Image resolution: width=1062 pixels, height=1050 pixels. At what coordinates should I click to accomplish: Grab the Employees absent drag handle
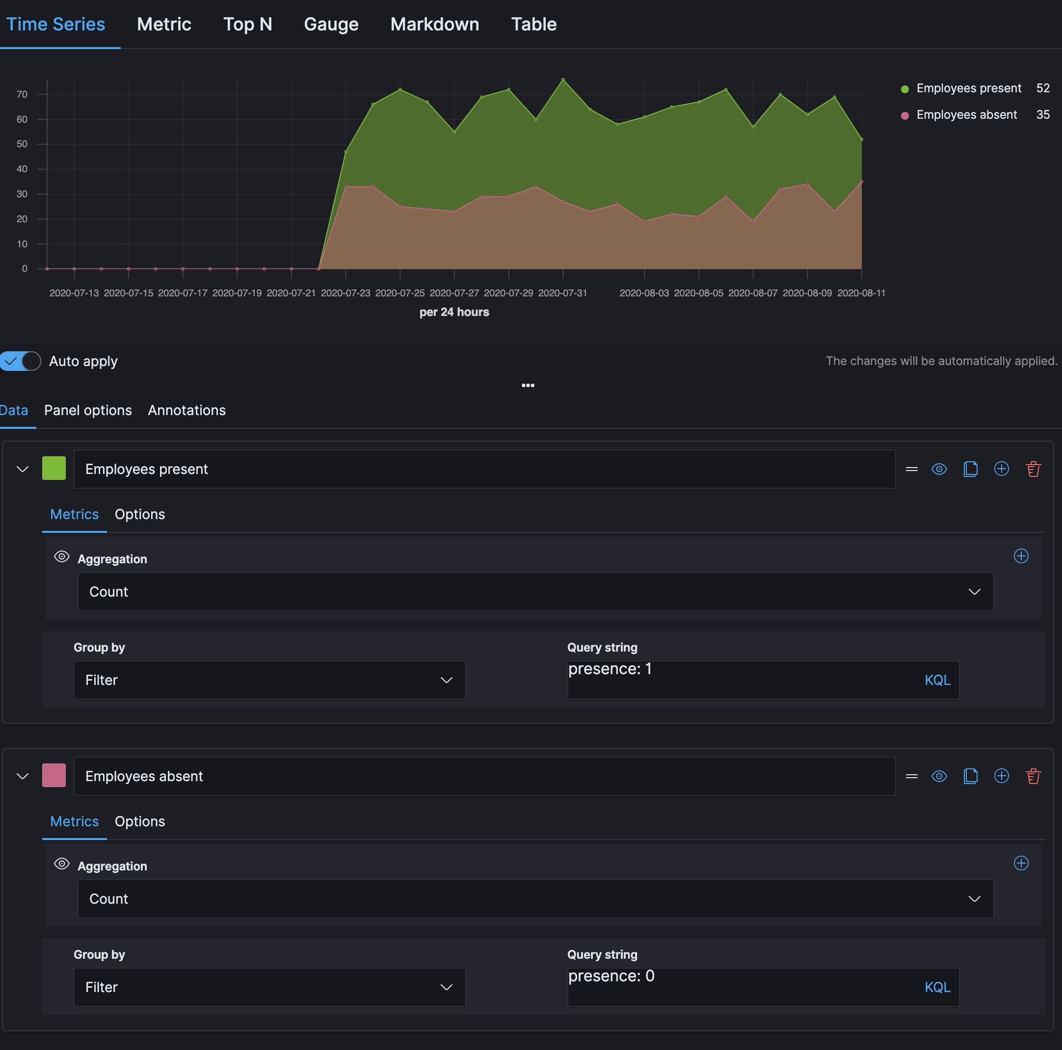pyautogui.click(x=911, y=776)
